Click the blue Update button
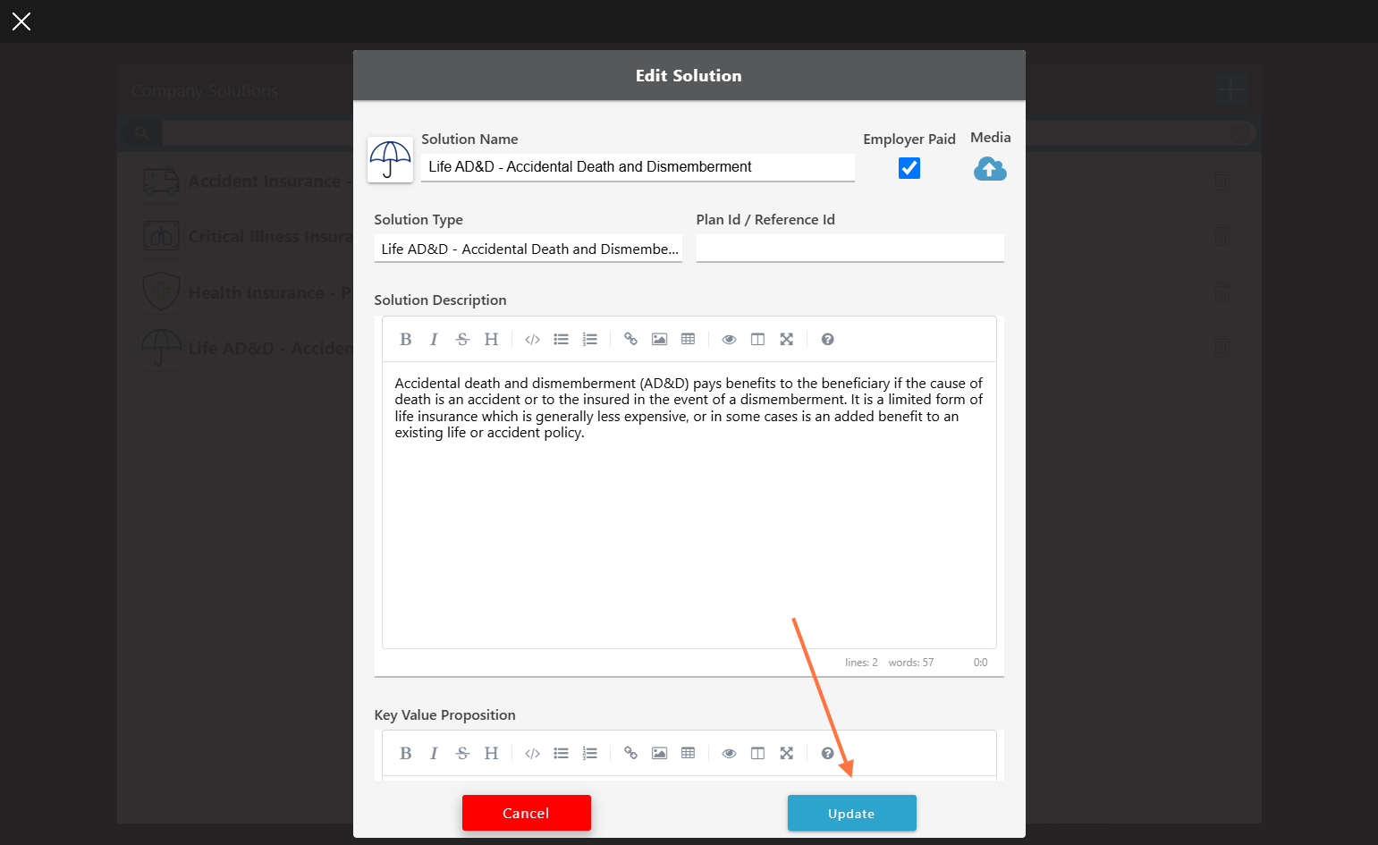Viewport: 1378px width, 845px height. (851, 813)
